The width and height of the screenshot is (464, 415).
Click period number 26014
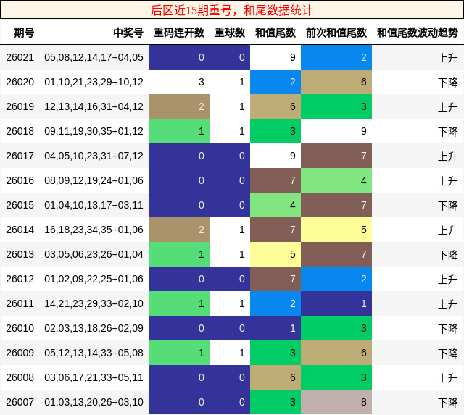[20, 230]
